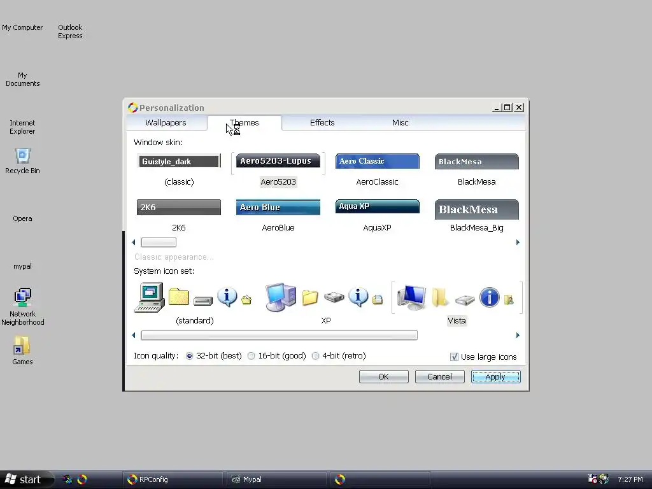Select the Aero Blue window skin
The height and width of the screenshot is (489, 652).
(x=278, y=207)
